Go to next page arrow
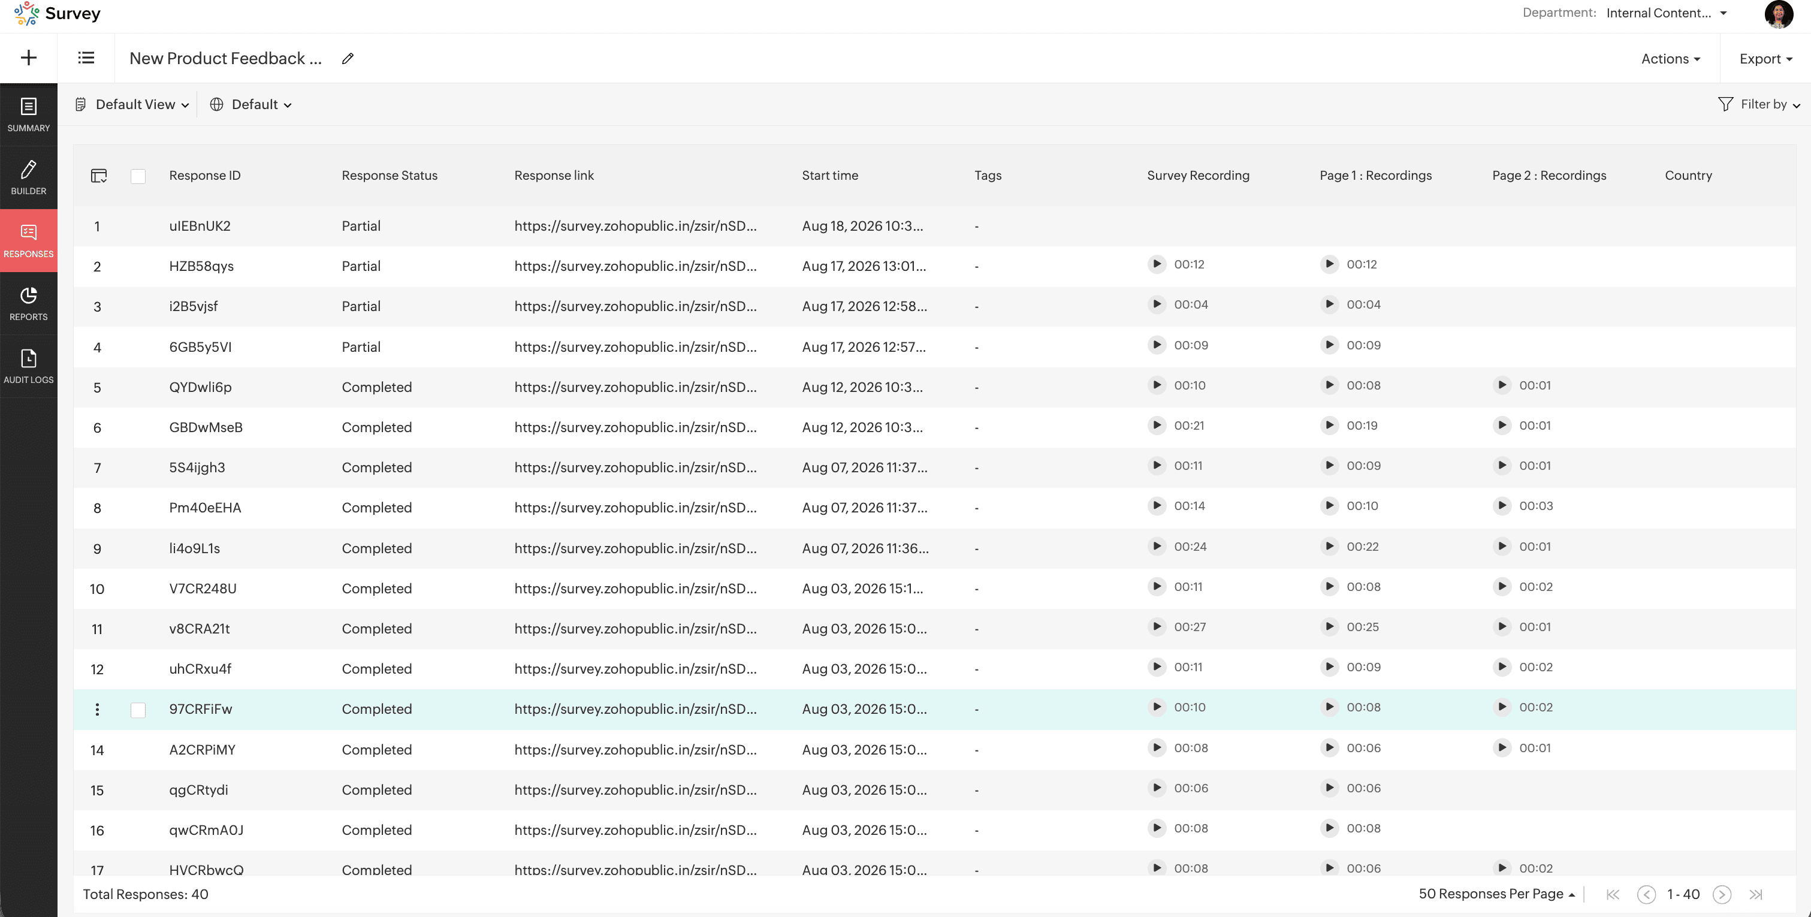 pos(1722,894)
